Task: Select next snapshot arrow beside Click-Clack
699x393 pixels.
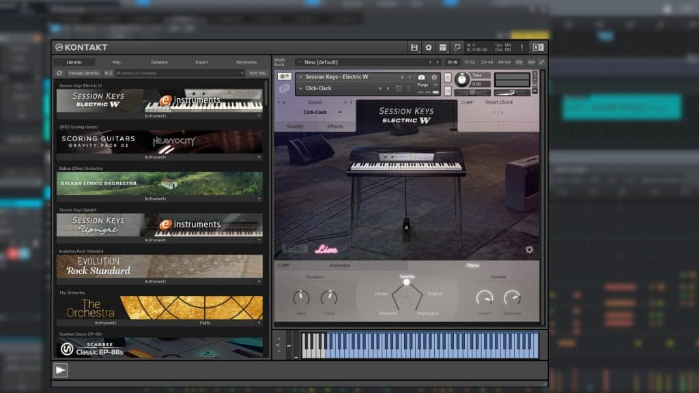Action: coord(388,89)
